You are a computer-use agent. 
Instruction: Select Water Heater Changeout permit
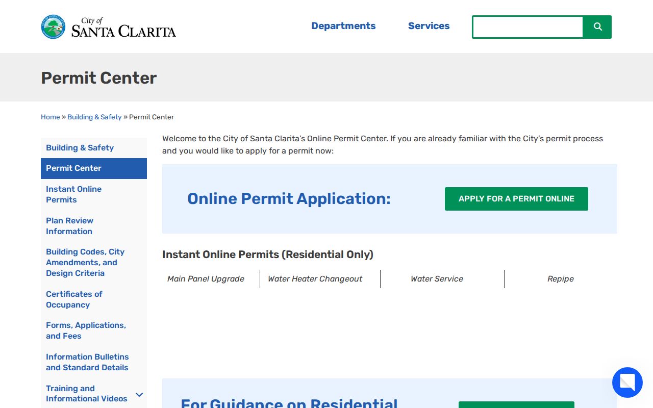pos(315,279)
